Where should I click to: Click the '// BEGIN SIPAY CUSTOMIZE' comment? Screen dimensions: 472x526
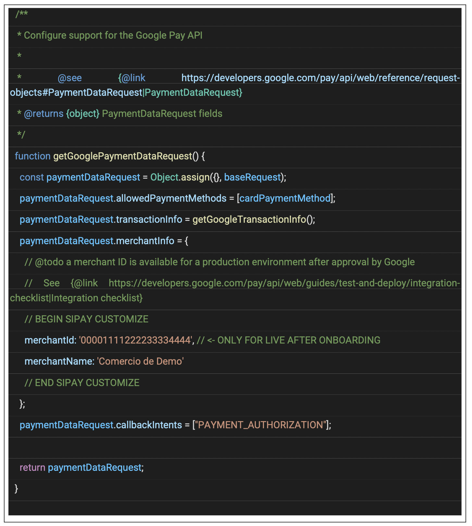pyautogui.click(x=86, y=319)
